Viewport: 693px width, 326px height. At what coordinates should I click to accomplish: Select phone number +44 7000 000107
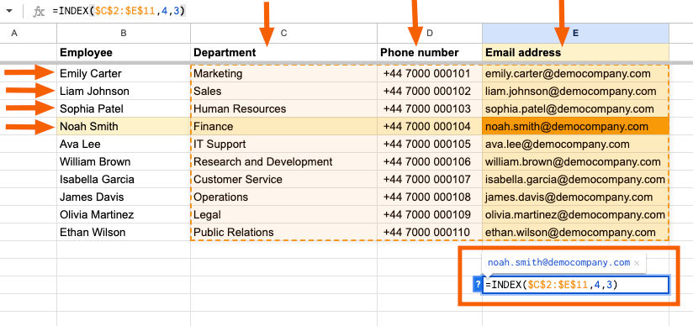(430, 179)
